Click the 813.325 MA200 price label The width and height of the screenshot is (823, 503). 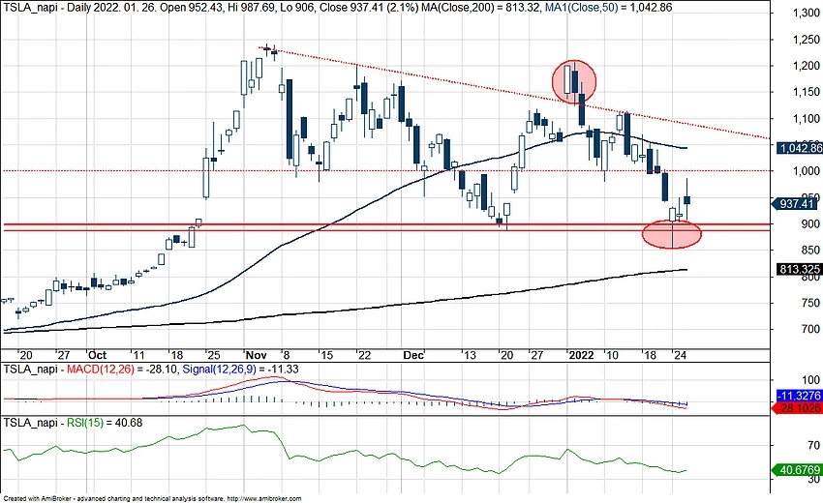click(800, 269)
